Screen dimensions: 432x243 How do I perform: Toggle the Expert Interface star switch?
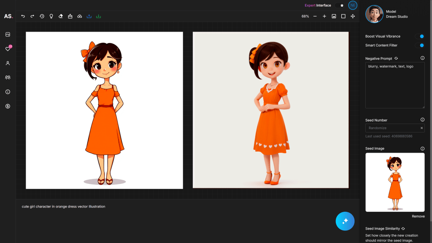coord(341,5)
